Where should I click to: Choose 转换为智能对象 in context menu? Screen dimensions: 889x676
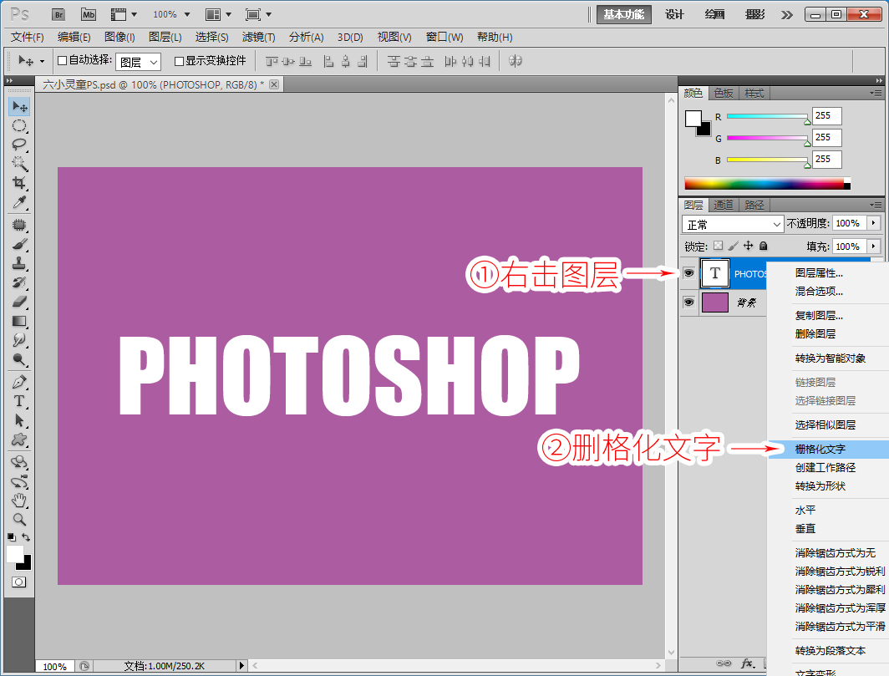tap(829, 358)
